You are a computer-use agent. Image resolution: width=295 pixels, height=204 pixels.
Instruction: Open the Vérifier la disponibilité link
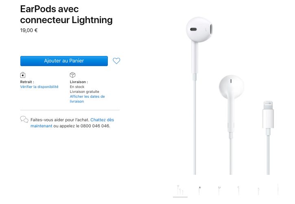point(39,87)
